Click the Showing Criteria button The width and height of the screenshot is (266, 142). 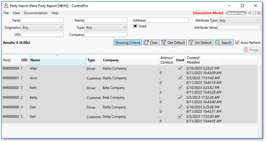click(x=128, y=43)
